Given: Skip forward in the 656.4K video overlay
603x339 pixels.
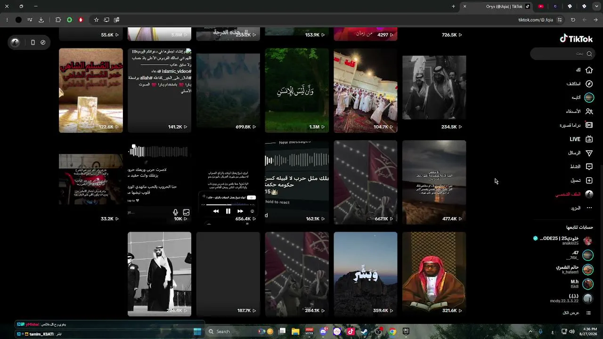Looking at the screenshot, I should click(x=240, y=211).
